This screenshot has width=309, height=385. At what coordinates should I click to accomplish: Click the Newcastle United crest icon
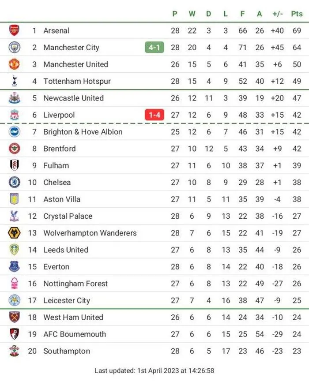click(15, 98)
